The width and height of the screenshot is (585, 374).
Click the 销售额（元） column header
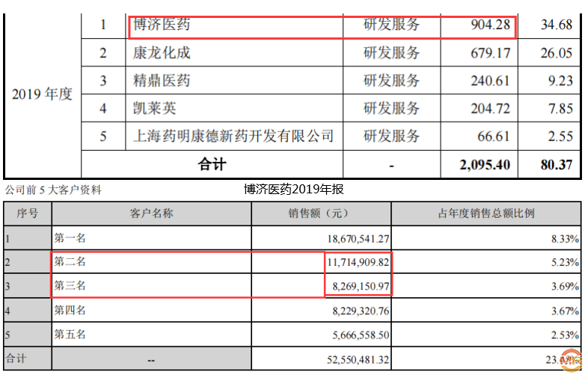click(321, 214)
